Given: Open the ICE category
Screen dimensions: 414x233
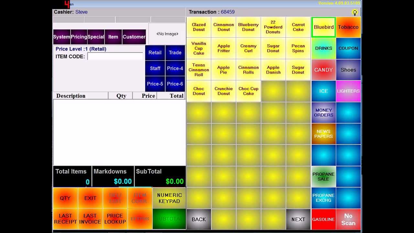Looking at the screenshot, I should [323, 91].
